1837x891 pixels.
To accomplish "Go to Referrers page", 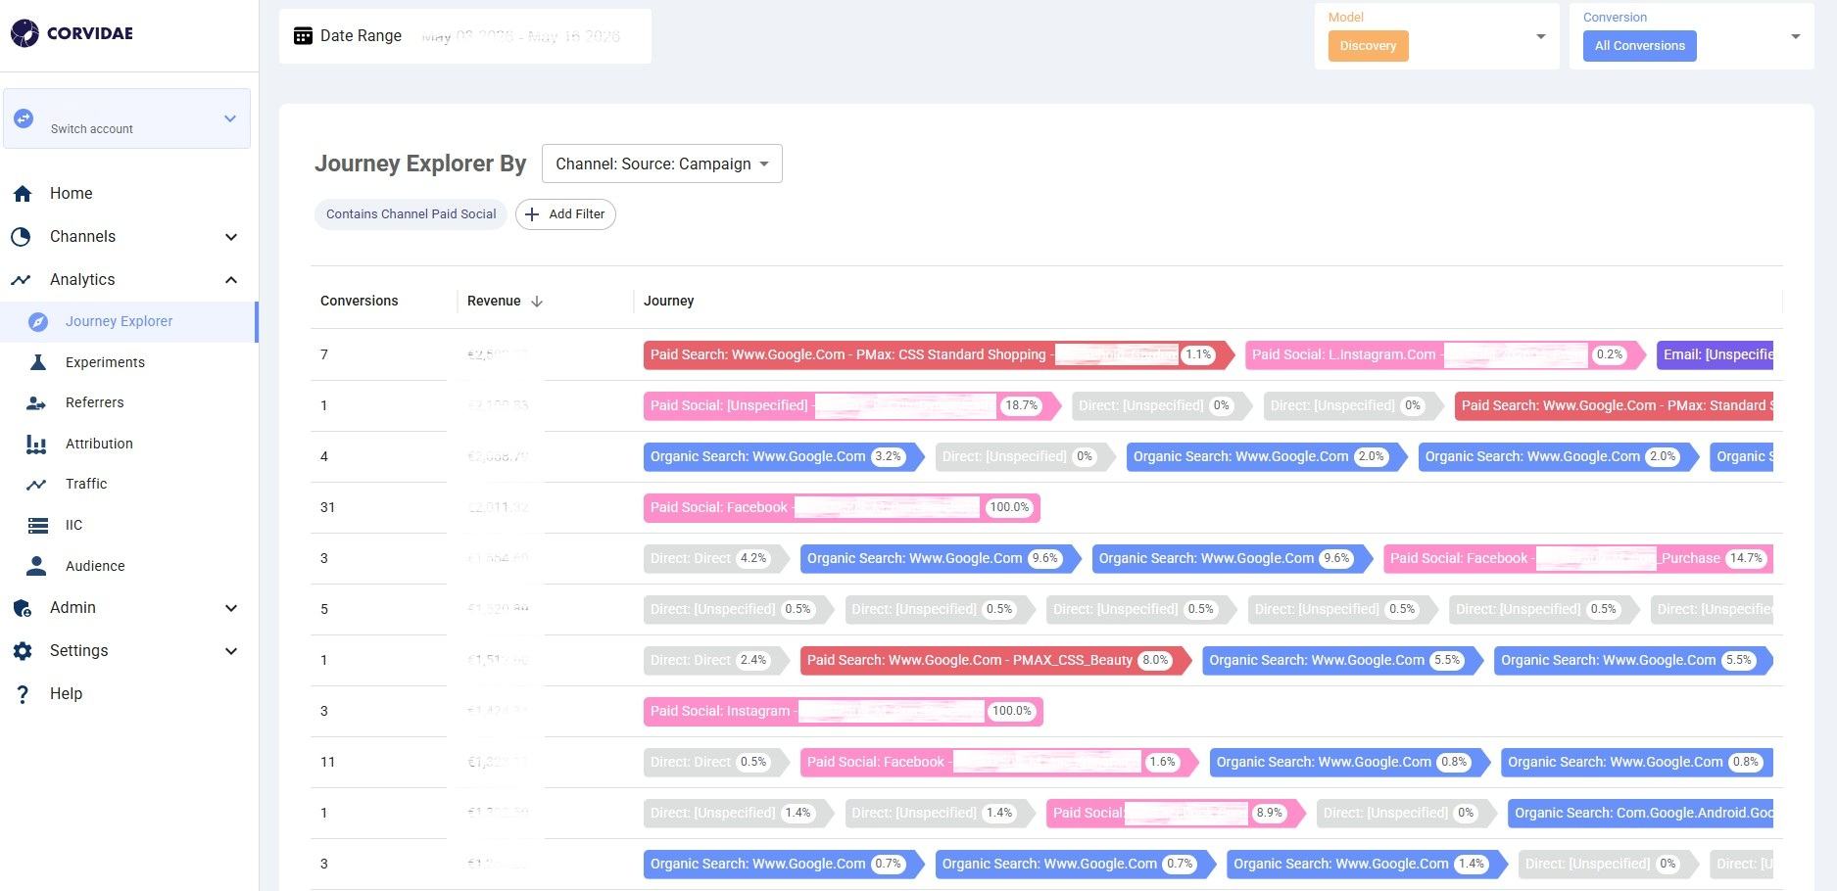I will 128,403.
